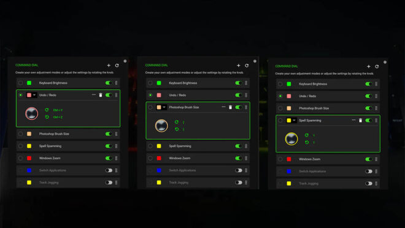This screenshot has width=405, height=228.
Task: Select Photoshop Brush Size row in right panel
Action: 328,108
